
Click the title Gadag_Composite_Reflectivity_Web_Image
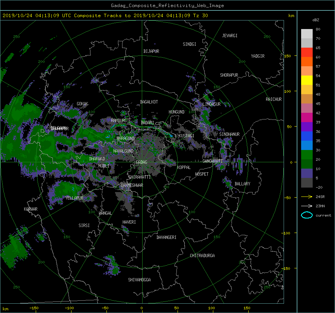167,6
